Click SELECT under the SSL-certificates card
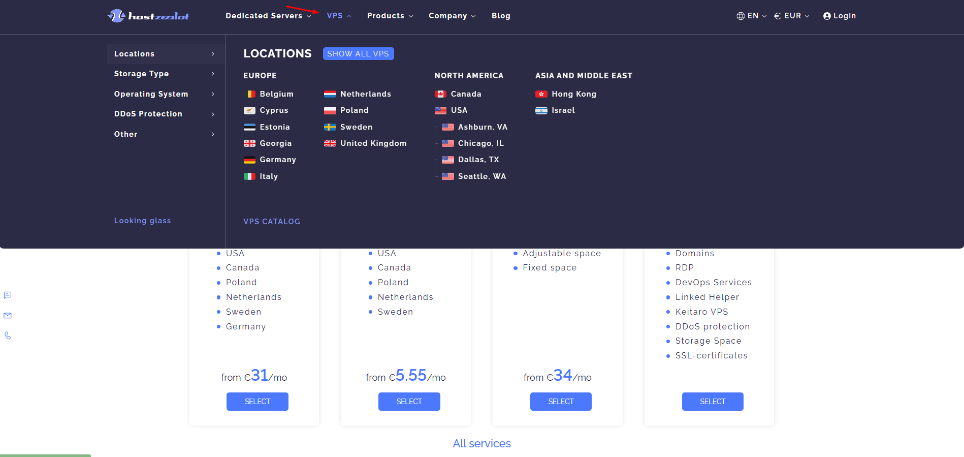Screen dimensions: 964x457 [713, 402]
